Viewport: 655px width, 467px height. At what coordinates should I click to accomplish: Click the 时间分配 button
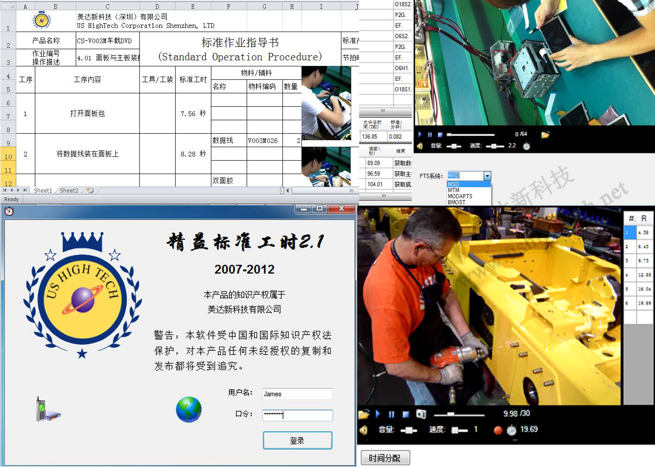385,458
